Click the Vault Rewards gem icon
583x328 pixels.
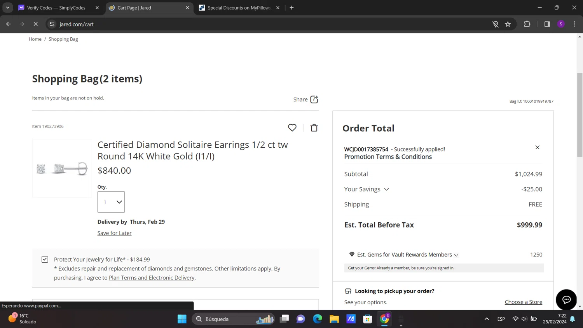coord(352,254)
